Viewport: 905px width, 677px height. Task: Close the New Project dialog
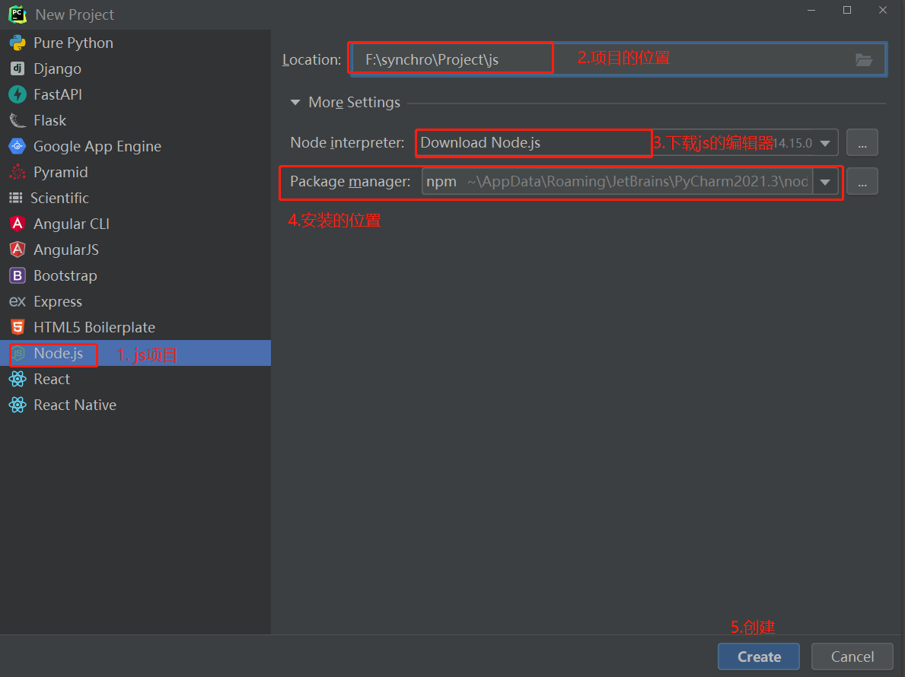[x=882, y=10]
